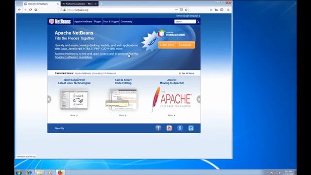The height and width of the screenshot is (175, 311).
Task: Click the magnifier search icon
Action: pos(198,21)
